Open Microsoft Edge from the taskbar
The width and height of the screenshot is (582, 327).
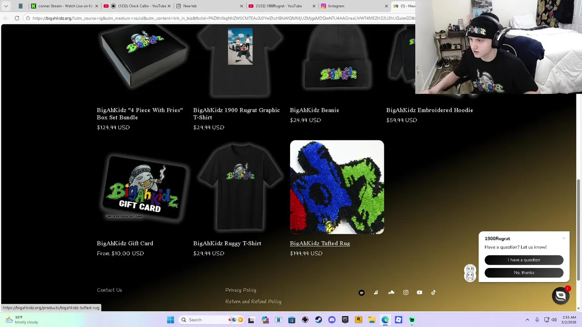click(385, 320)
